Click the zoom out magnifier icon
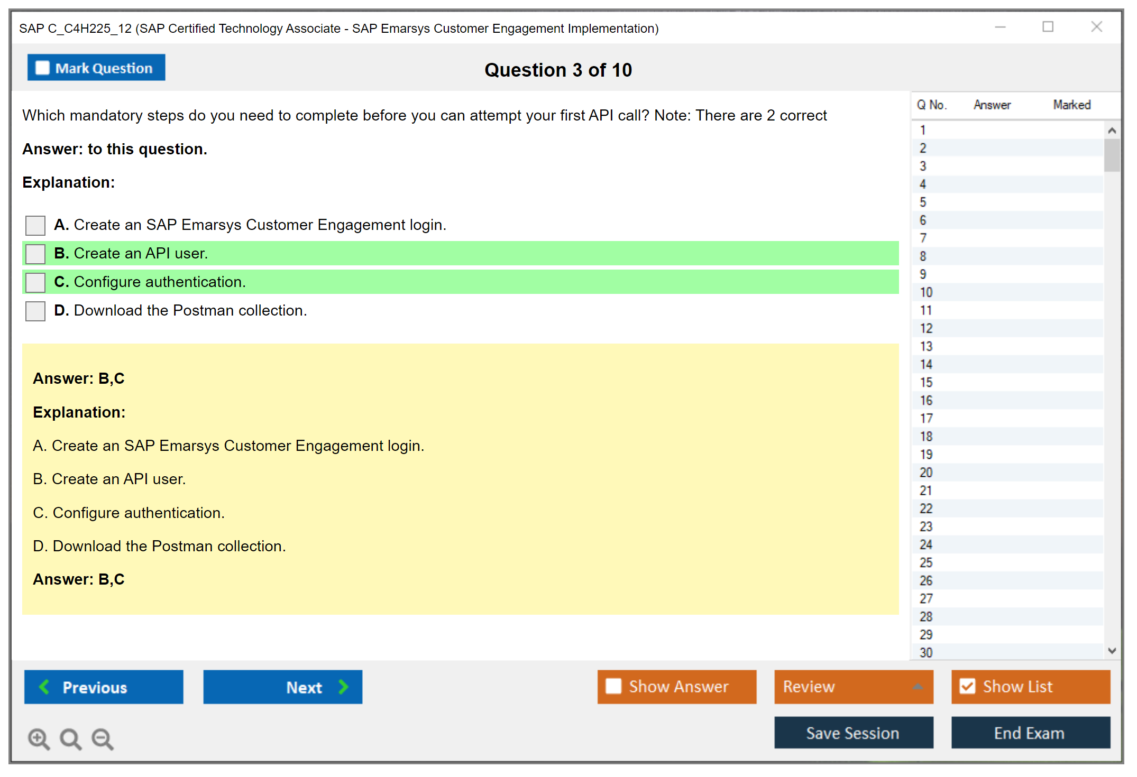 (x=102, y=738)
